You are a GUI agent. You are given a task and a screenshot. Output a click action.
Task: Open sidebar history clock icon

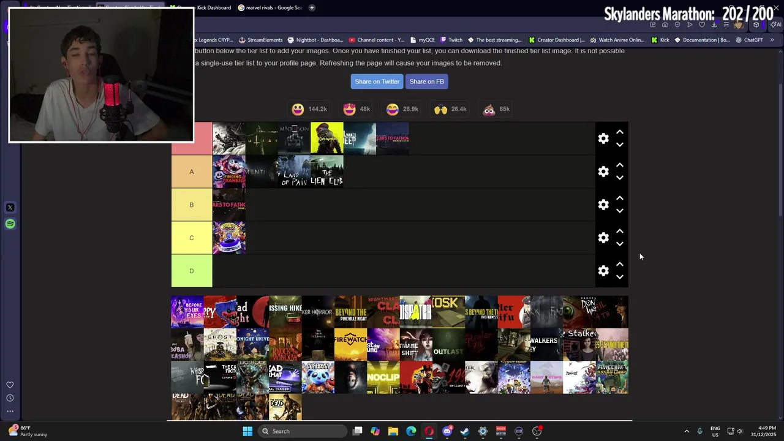click(10, 398)
